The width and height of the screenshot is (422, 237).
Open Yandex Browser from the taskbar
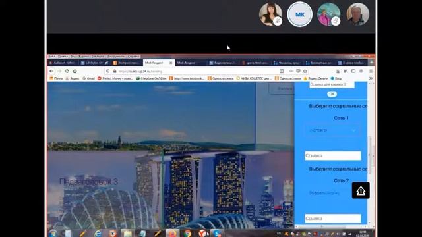point(202,233)
